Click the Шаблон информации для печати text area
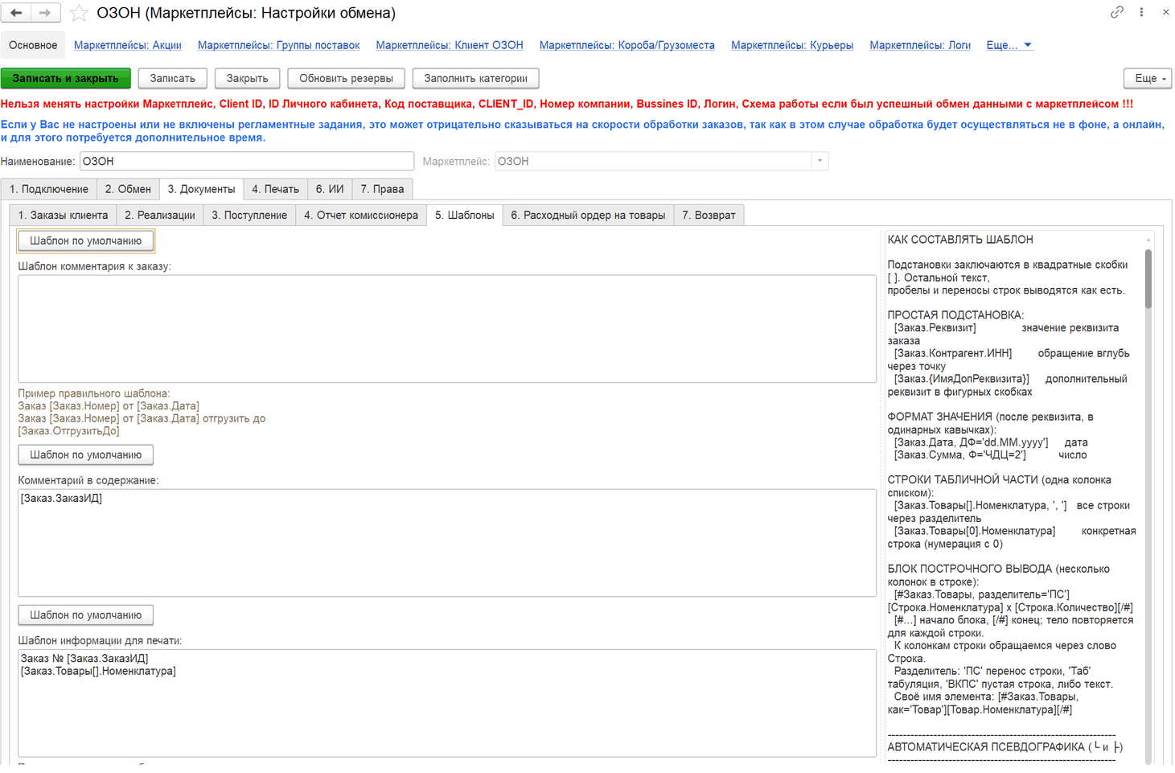1175x773 pixels. coord(447,703)
